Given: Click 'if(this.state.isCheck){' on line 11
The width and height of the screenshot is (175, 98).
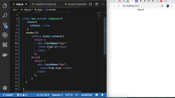Looking at the screenshot, I should [48, 36].
